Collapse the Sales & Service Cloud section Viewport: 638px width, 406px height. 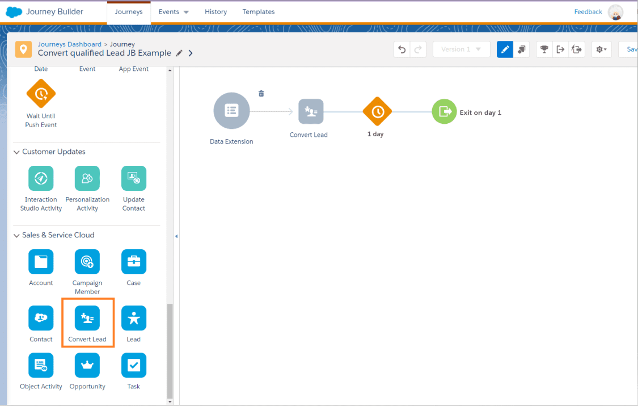pyautogui.click(x=17, y=235)
